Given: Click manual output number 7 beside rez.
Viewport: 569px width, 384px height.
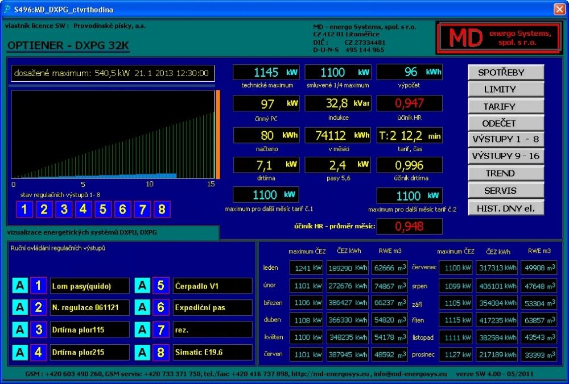Looking at the screenshot, I should (161, 329).
